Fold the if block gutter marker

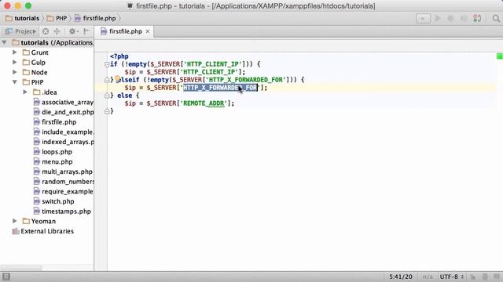point(107,64)
